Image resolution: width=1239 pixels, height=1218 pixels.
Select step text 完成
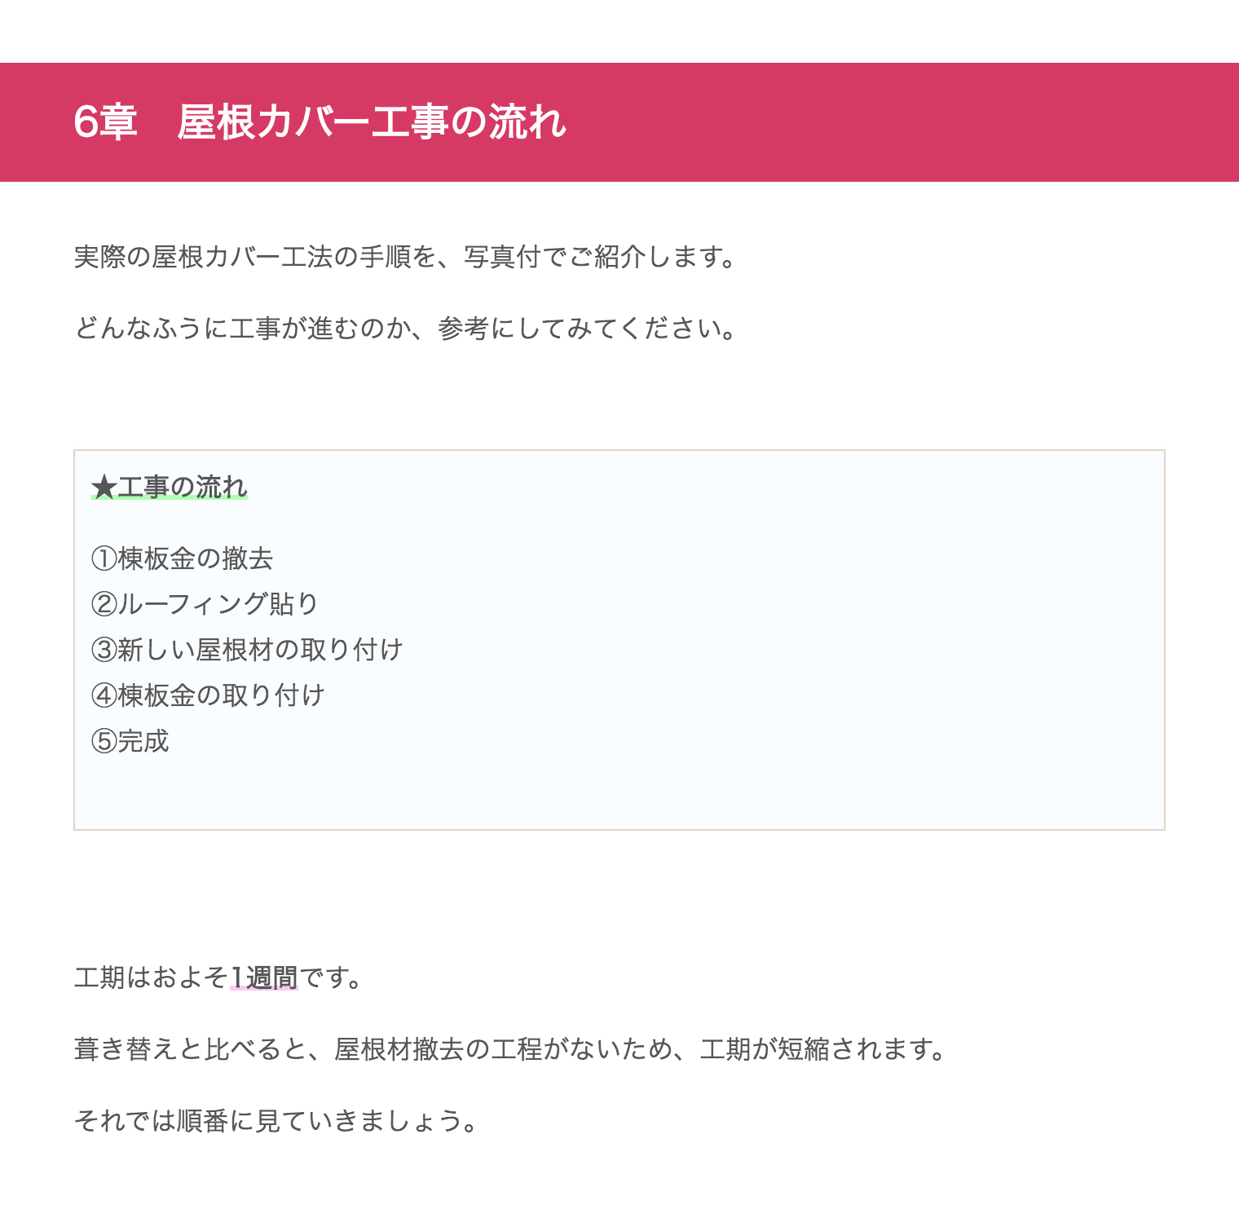(x=143, y=741)
